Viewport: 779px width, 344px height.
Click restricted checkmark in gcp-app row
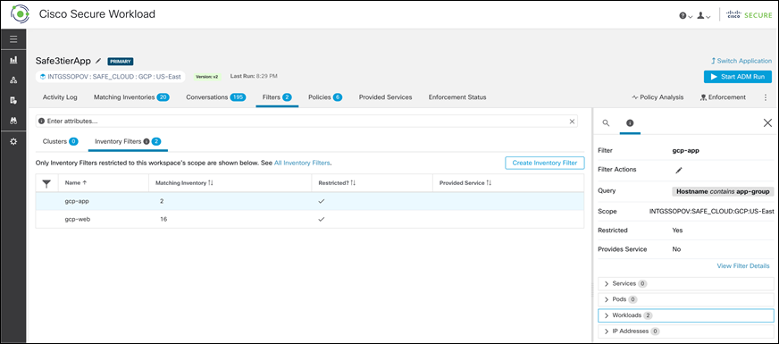tap(322, 201)
